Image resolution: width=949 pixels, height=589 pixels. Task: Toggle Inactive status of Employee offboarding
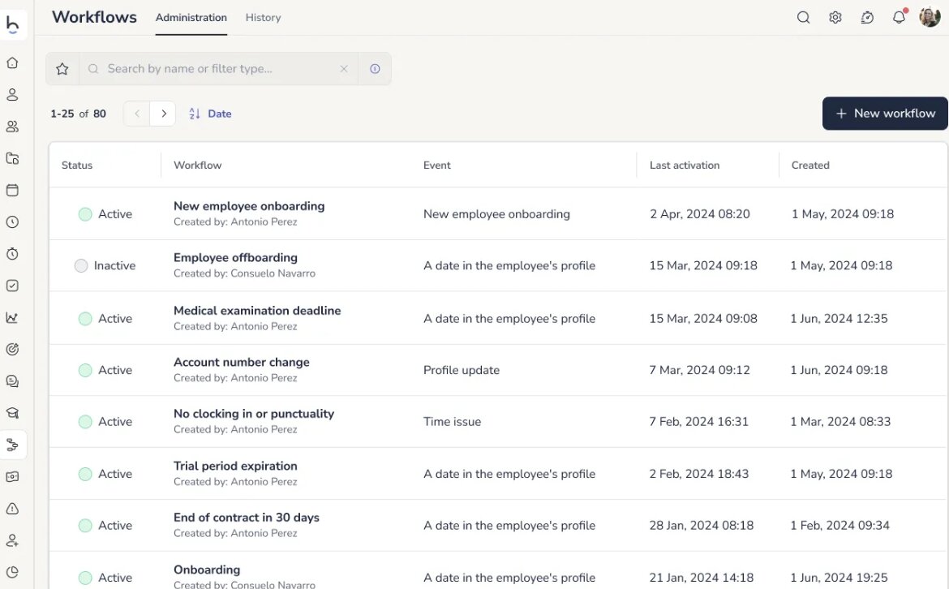pyautogui.click(x=81, y=265)
